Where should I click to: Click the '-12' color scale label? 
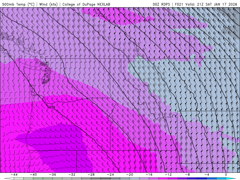pos(168,175)
